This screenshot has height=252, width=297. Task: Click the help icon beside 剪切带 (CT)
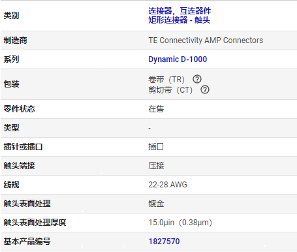(x=205, y=89)
